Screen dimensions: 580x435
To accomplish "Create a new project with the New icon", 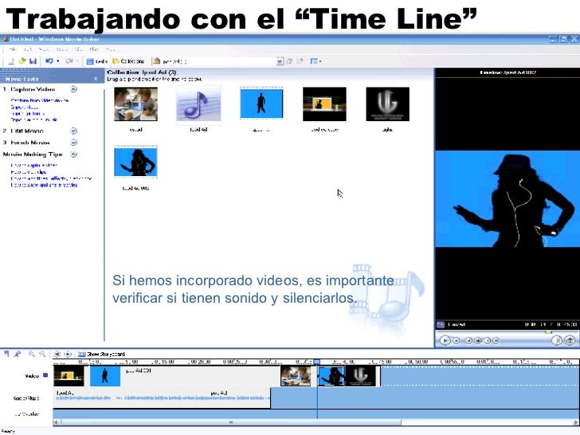I will pos(11,61).
